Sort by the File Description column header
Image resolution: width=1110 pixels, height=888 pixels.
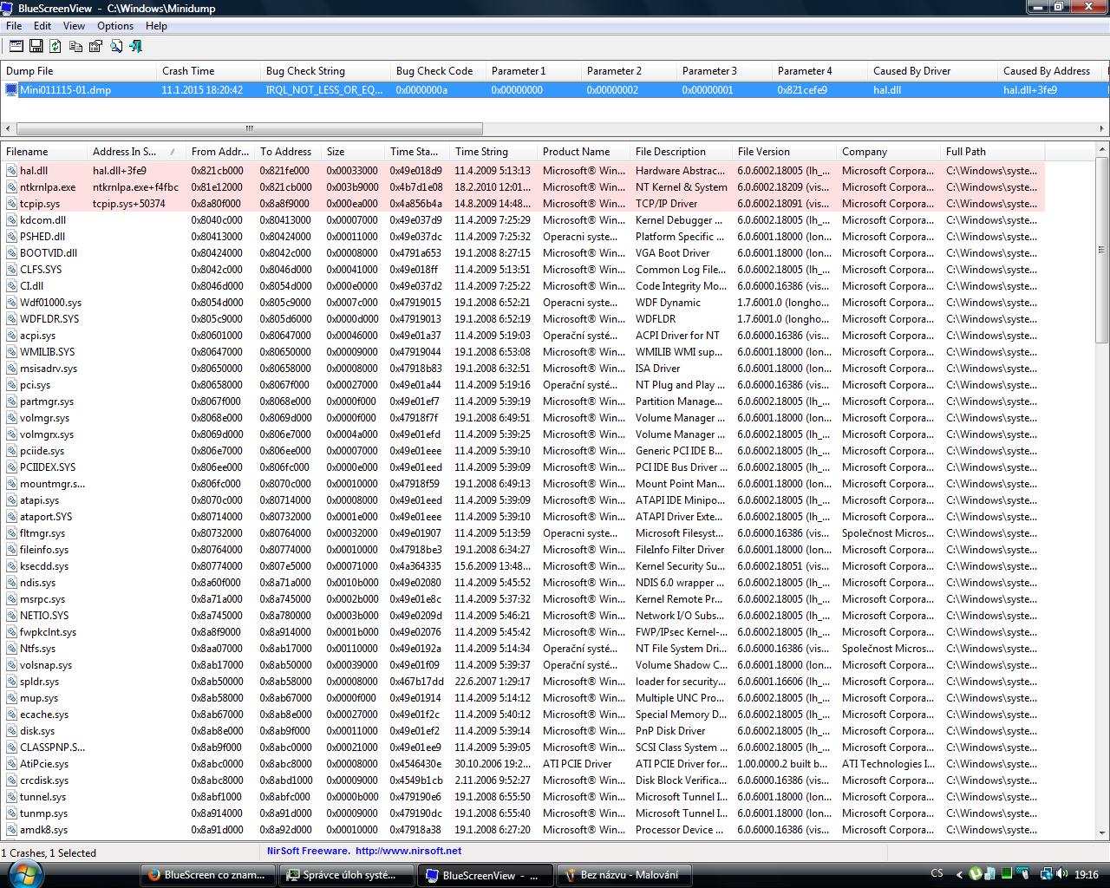[x=682, y=152]
